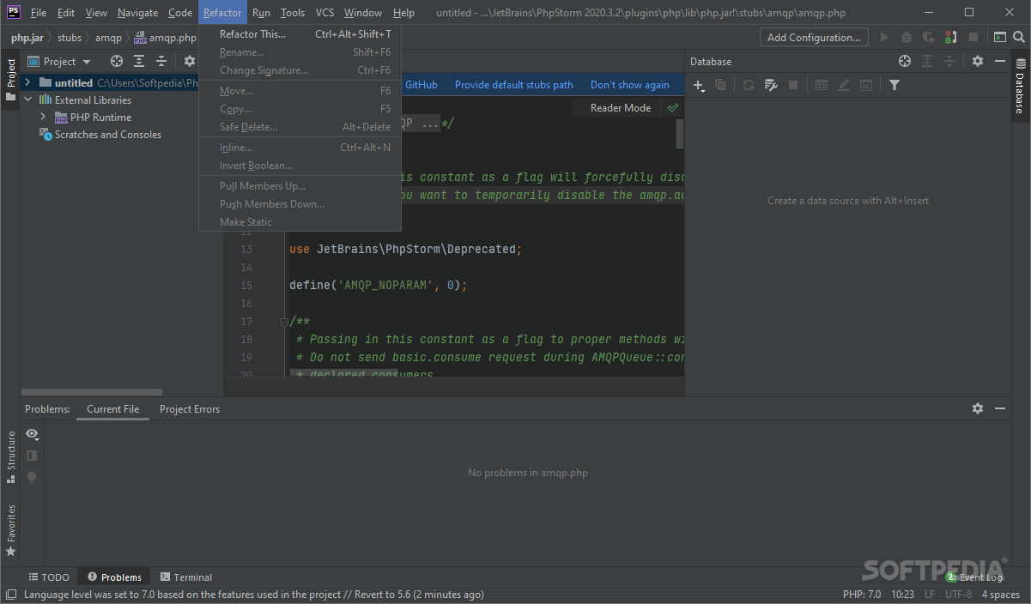
Task: Locate opened file in Project panel
Action: pos(117,61)
